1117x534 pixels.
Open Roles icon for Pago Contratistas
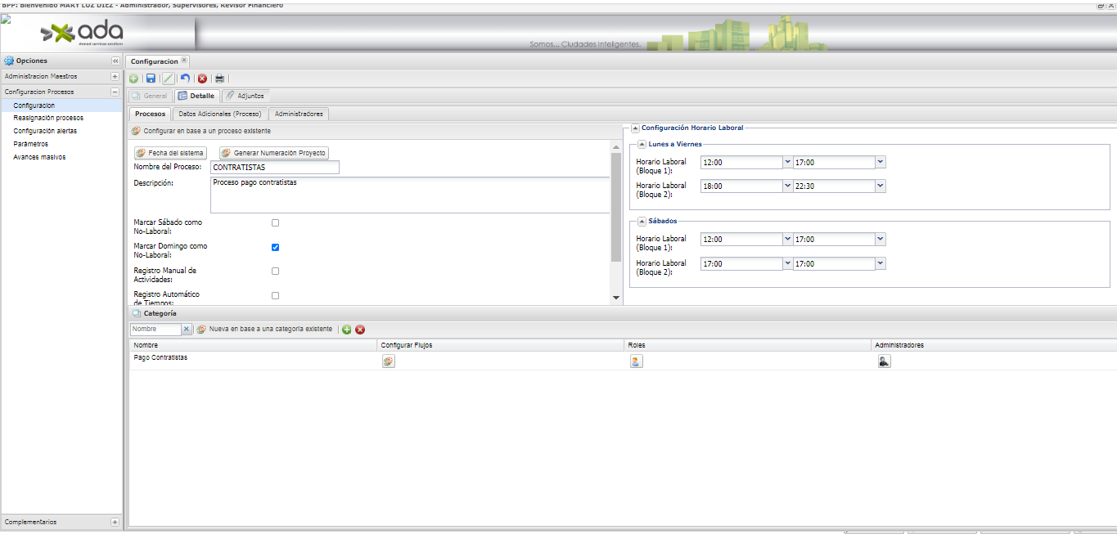[x=636, y=361]
